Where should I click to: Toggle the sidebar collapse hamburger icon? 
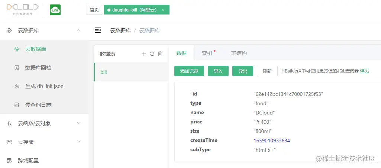click(98, 30)
